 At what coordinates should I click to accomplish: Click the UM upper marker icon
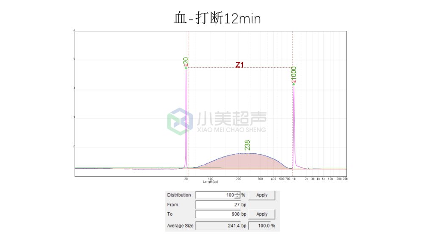(294, 81)
